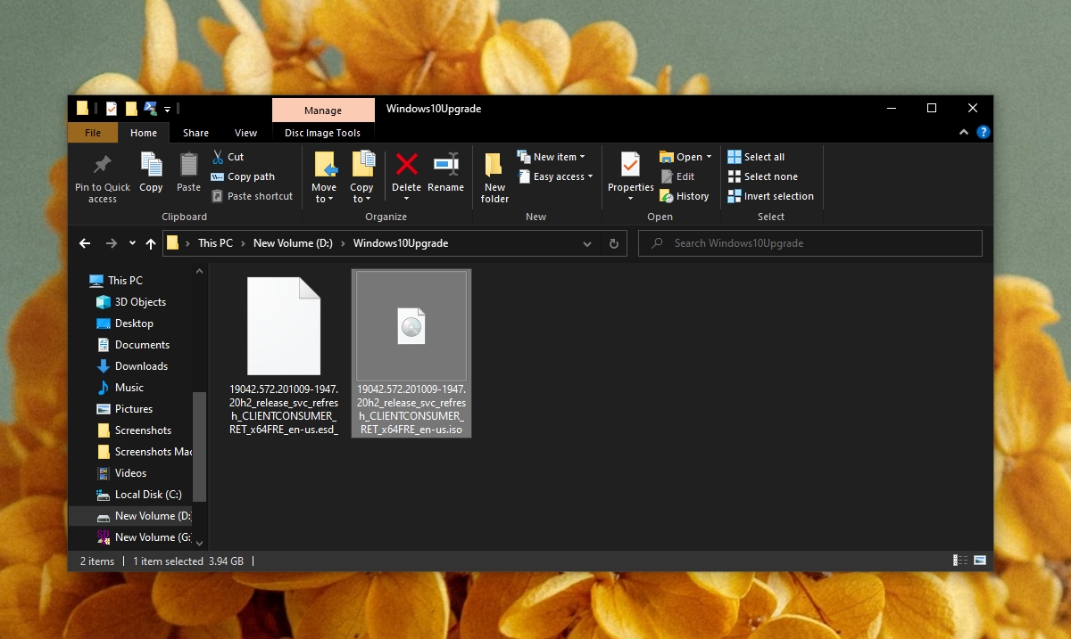Open the View ribbon tab
The width and height of the screenshot is (1071, 639).
point(245,133)
